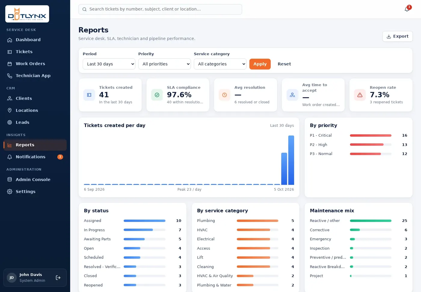
Task: Click the logout icon beside John Davis
Action: [58, 278]
